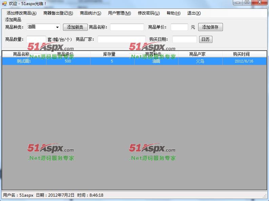The width and height of the screenshot is (269, 201).
Task: Focus the 商品名称 input field
Action: point(127,27)
